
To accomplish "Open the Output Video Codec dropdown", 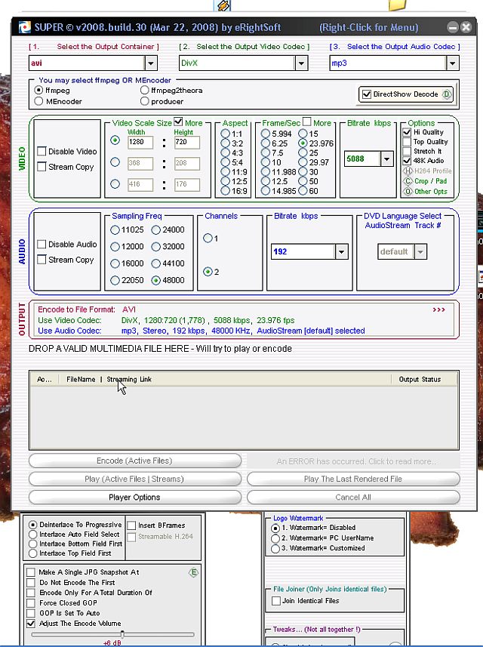I will coord(301,63).
